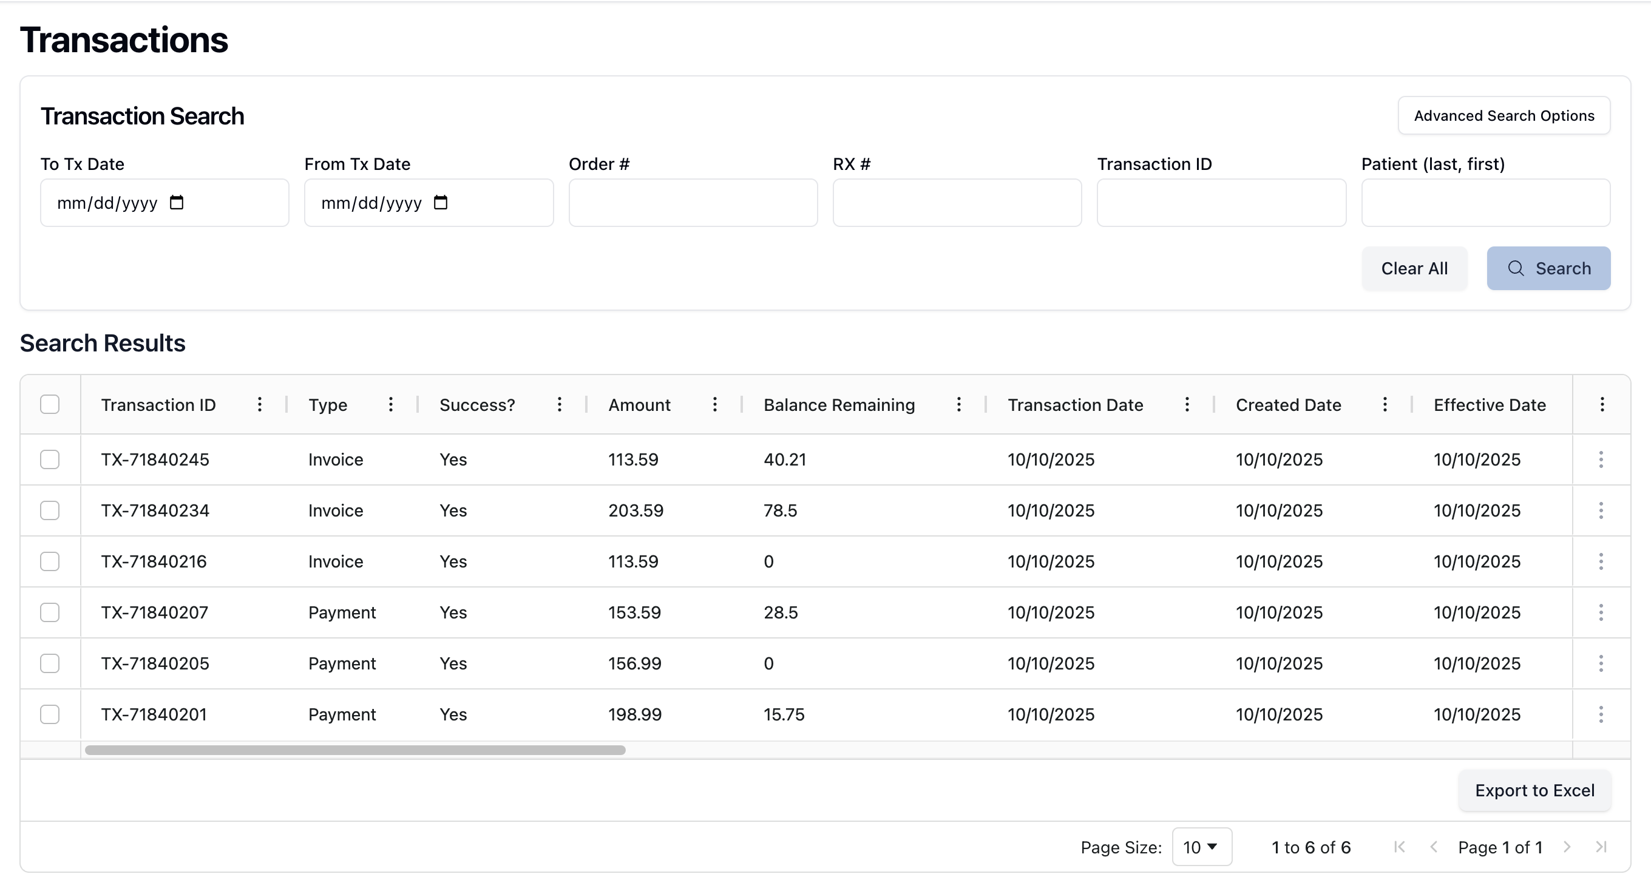This screenshot has height=891, width=1651.
Task: Open the Amount column options menu
Action: (714, 404)
